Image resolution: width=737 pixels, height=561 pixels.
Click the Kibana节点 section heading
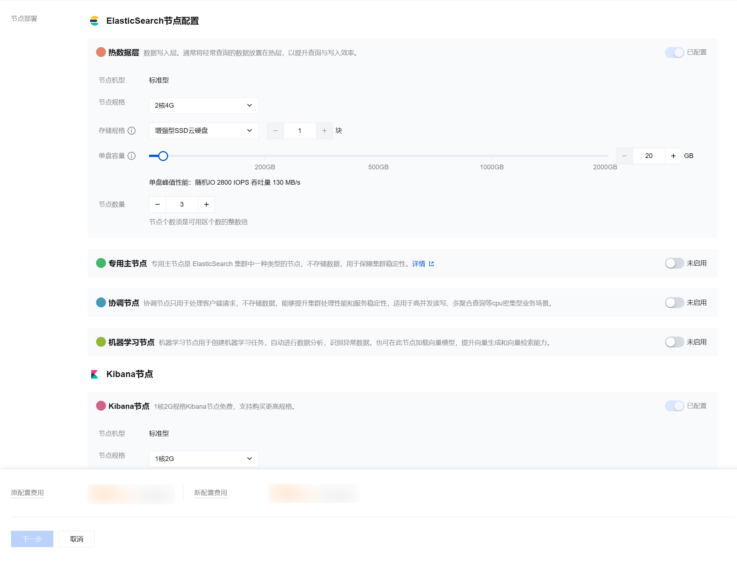point(130,374)
